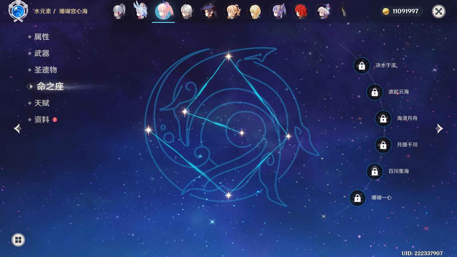457x257 pixels.
Task: Go to next character with right arrow
Action: 439,128
